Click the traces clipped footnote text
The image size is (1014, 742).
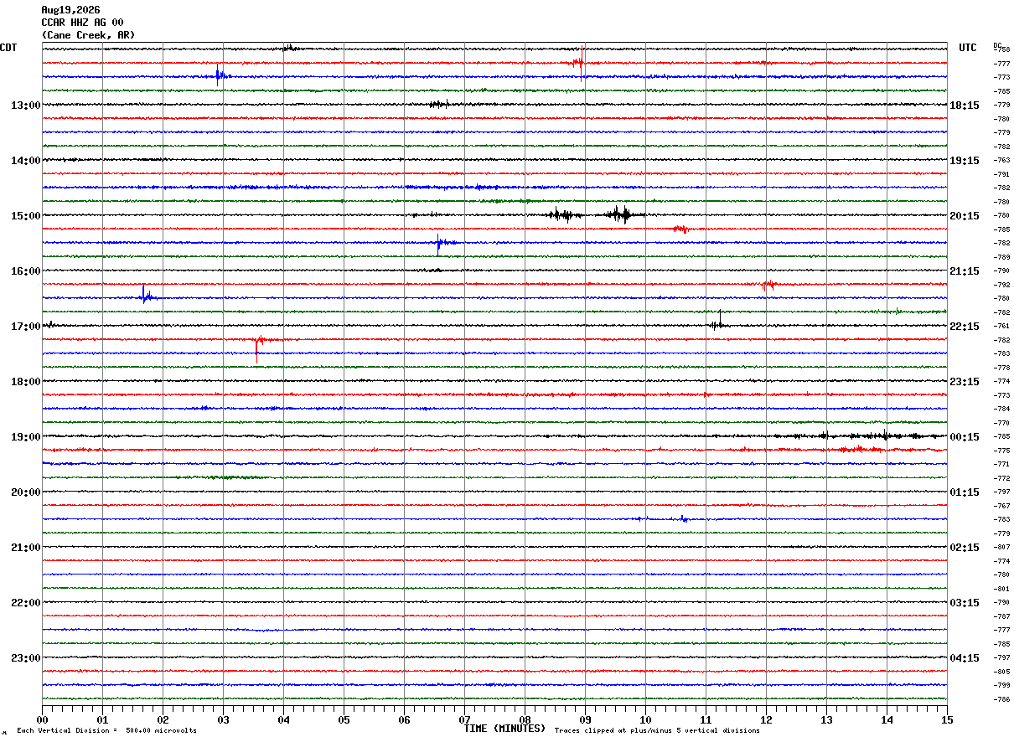(x=657, y=730)
